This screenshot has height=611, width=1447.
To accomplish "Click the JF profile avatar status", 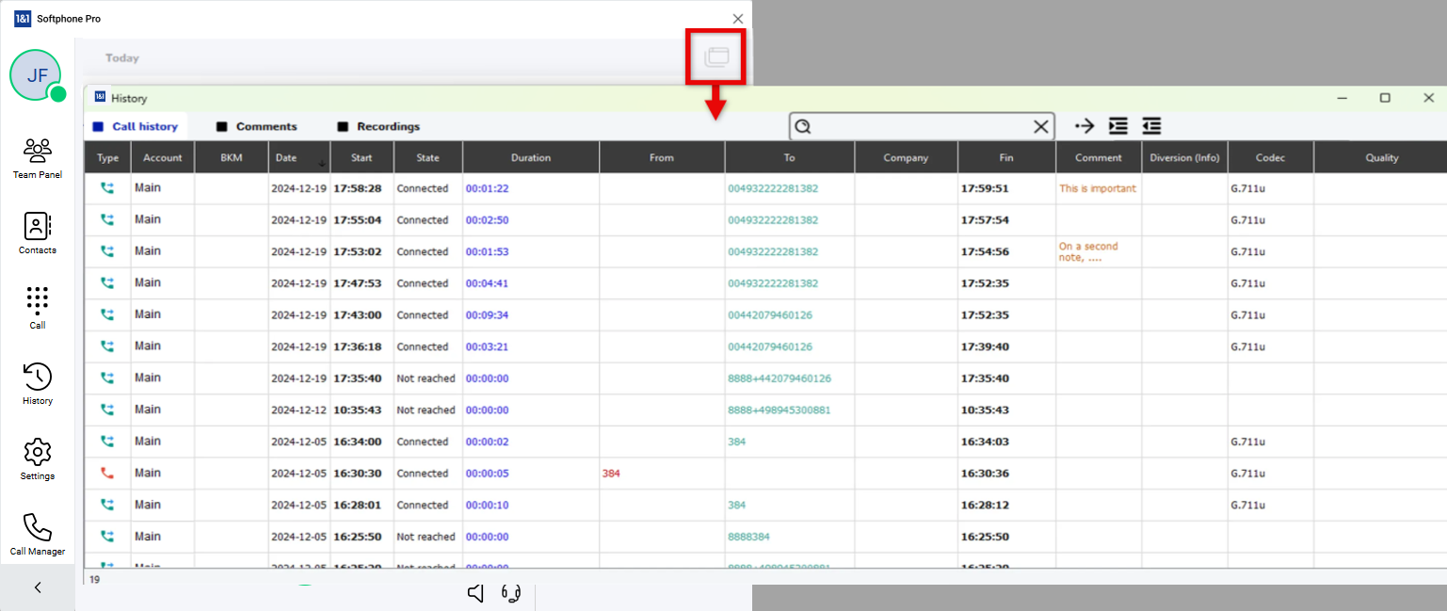I will coord(37,75).
